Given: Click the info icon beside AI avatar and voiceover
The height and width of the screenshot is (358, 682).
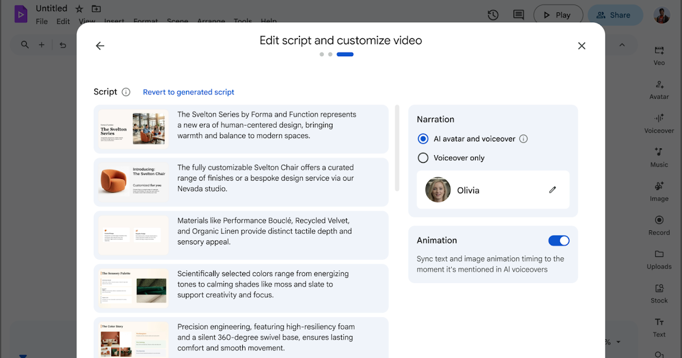Looking at the screenshot, I should point(524,139).
